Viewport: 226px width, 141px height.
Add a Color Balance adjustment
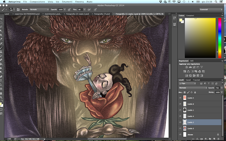[188, 71]
